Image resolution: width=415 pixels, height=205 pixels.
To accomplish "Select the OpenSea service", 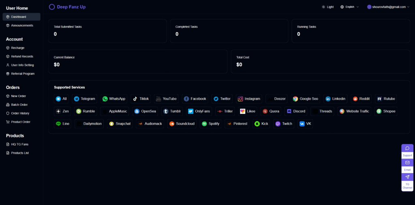I will click(145, 111).
